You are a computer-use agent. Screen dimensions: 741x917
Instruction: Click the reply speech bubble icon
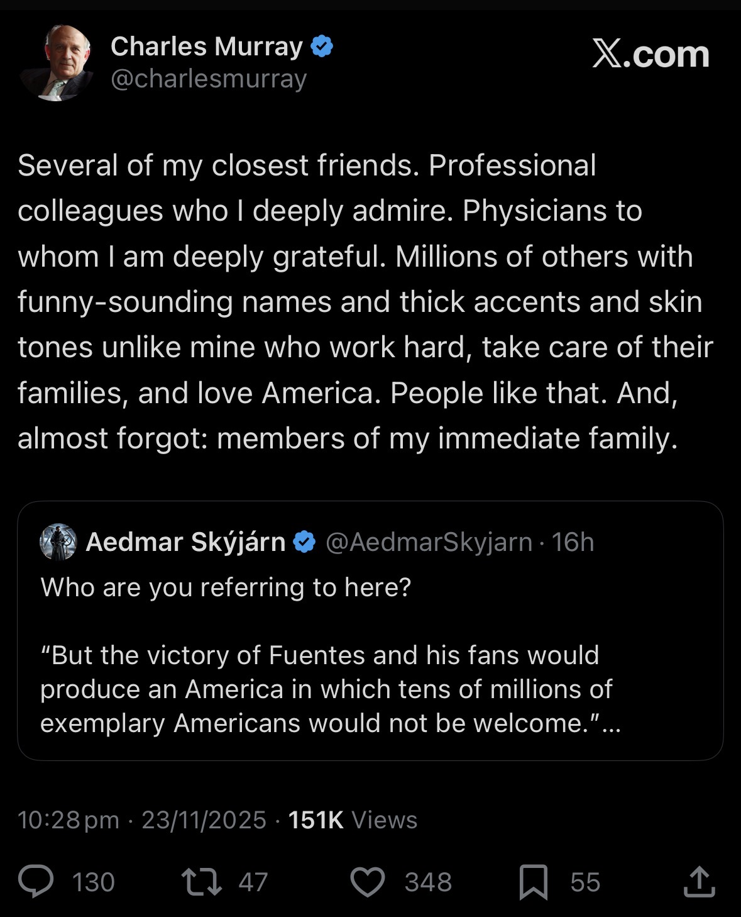coord(36,881)
